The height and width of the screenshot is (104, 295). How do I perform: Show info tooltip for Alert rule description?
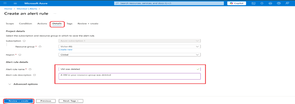click(x=35, y=75)
